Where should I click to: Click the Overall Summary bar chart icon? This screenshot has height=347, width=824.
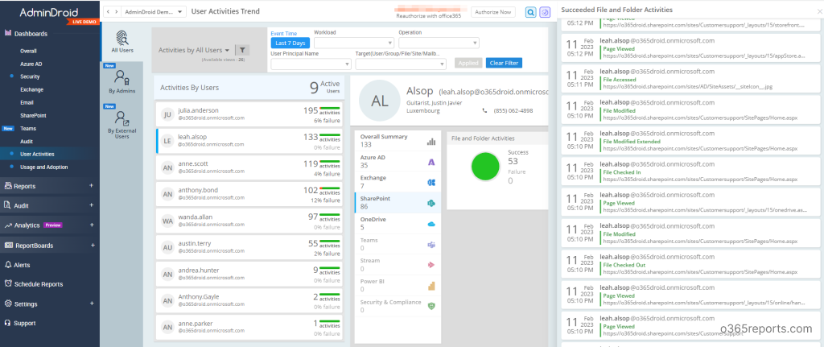[431, 141]
